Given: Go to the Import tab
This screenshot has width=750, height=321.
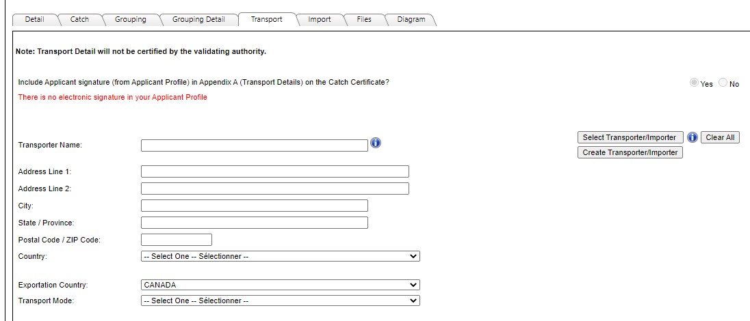Looking at the screenshot, I should point(320,20).
